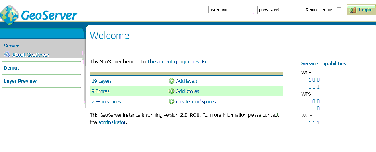
Task: Click the GeoServer globe logo icon
Action: pos(10,15)
